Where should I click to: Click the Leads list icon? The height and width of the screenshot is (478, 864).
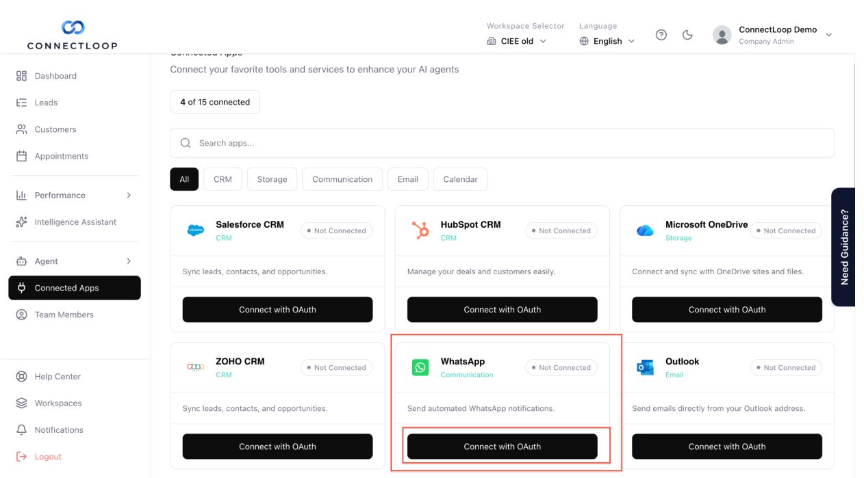click(x=21, y=103)
